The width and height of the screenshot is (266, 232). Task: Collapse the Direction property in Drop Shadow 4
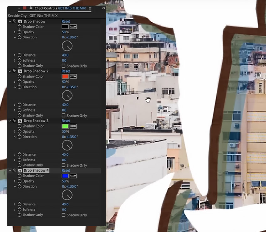click(x=15, y=186)
